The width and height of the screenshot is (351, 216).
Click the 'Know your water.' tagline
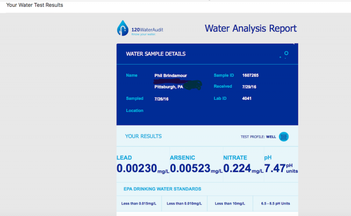click(x=143, y=34)
